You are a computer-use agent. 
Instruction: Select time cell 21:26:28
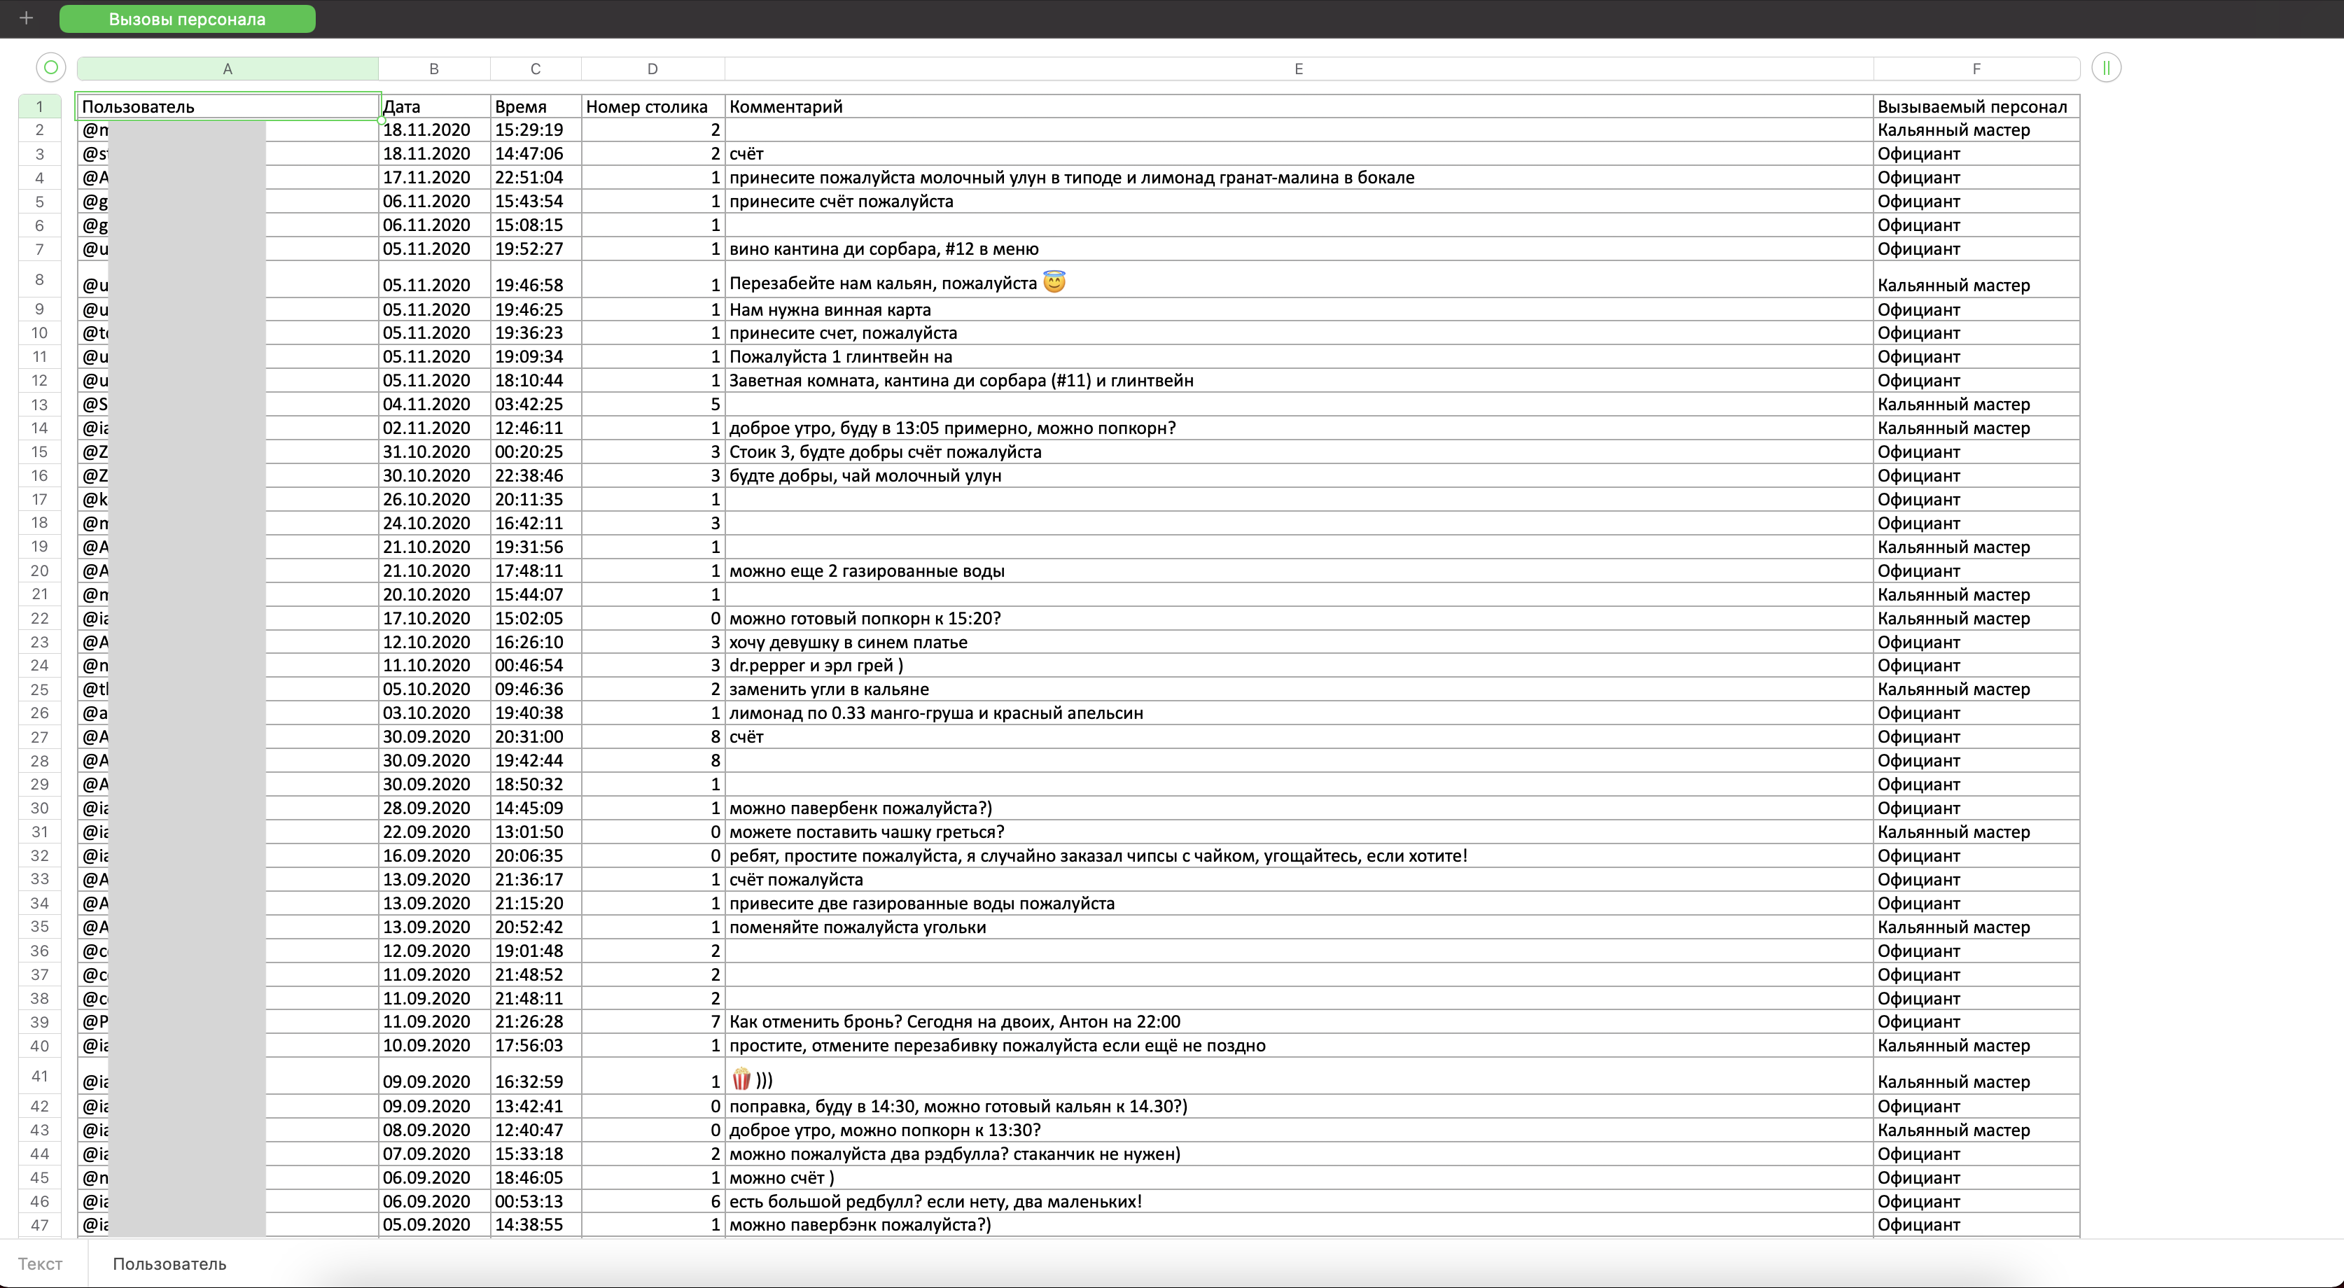pos(535,1021)
